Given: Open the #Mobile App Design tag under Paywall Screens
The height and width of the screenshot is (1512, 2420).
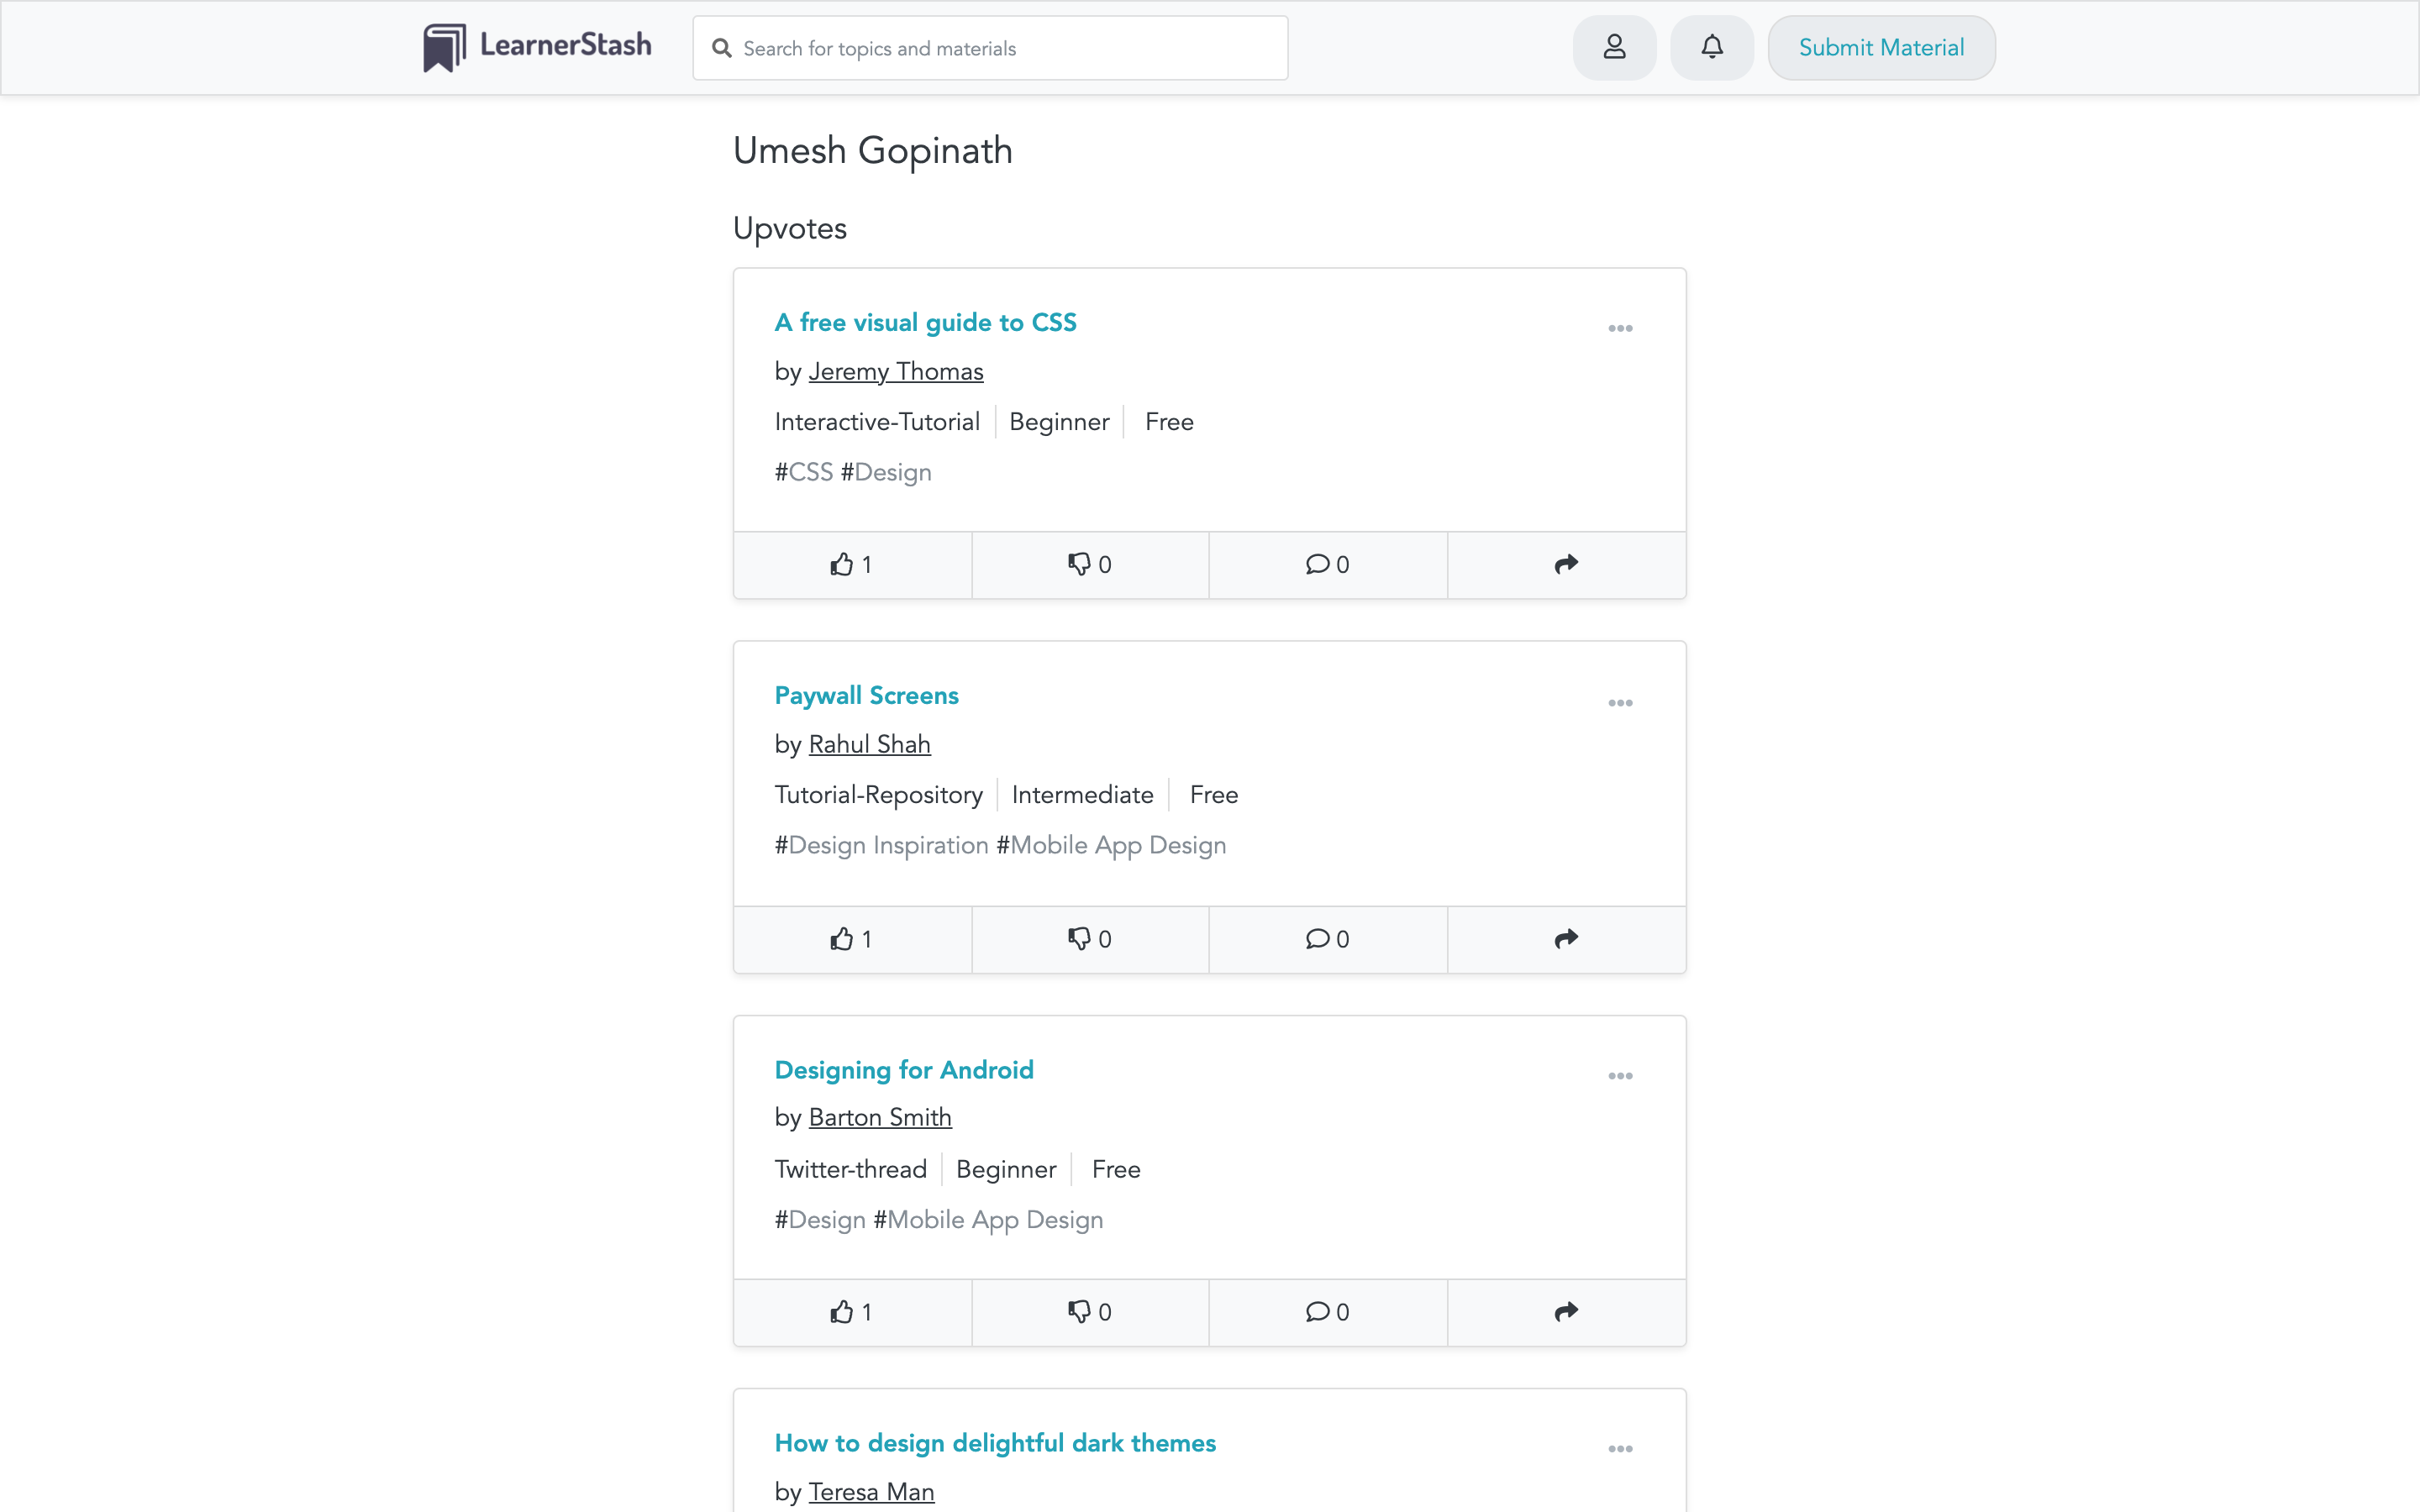Looking at the screenshot, I should point(1111,845).
